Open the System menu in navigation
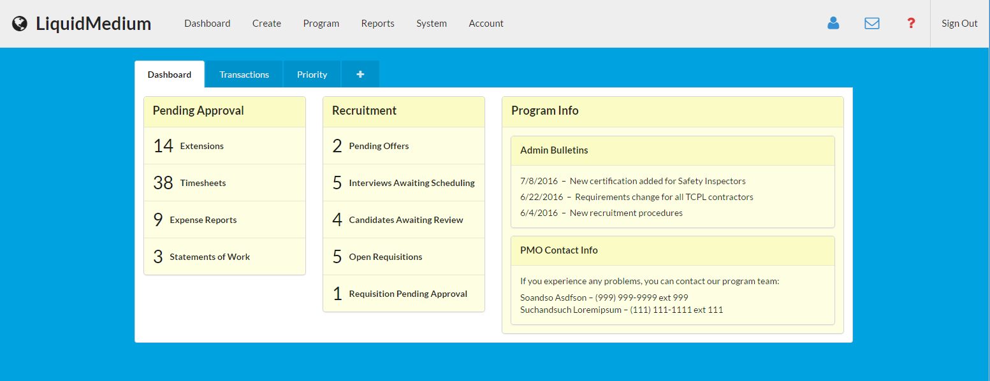The image size is (990, 381). (432, 24)
